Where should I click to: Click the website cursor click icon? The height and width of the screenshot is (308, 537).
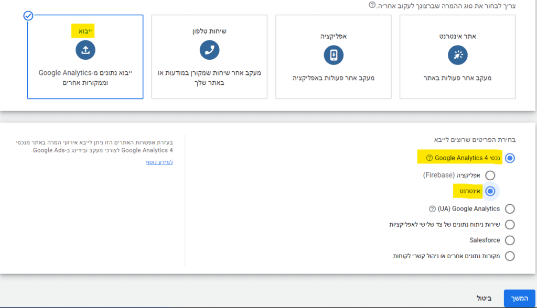(457, 55)
